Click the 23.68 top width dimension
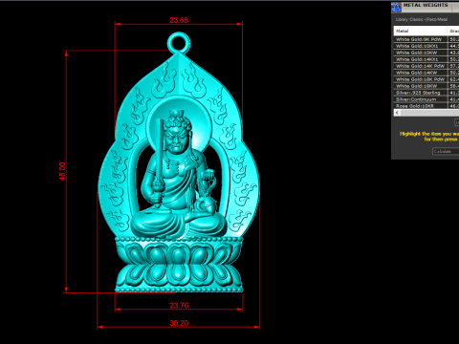 pyautogui.click(x=179, y=20)
